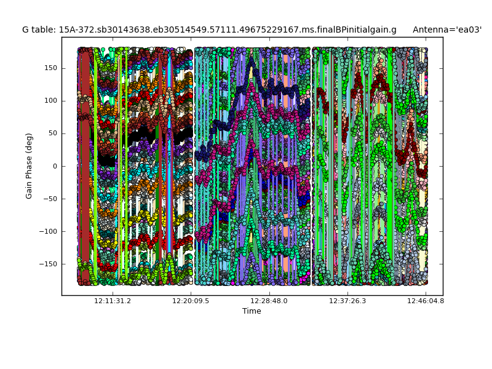Viewport: 492px width, 369px height.
Task: Click the -150 y-axis tick label
Action: [x=49, y=264]
